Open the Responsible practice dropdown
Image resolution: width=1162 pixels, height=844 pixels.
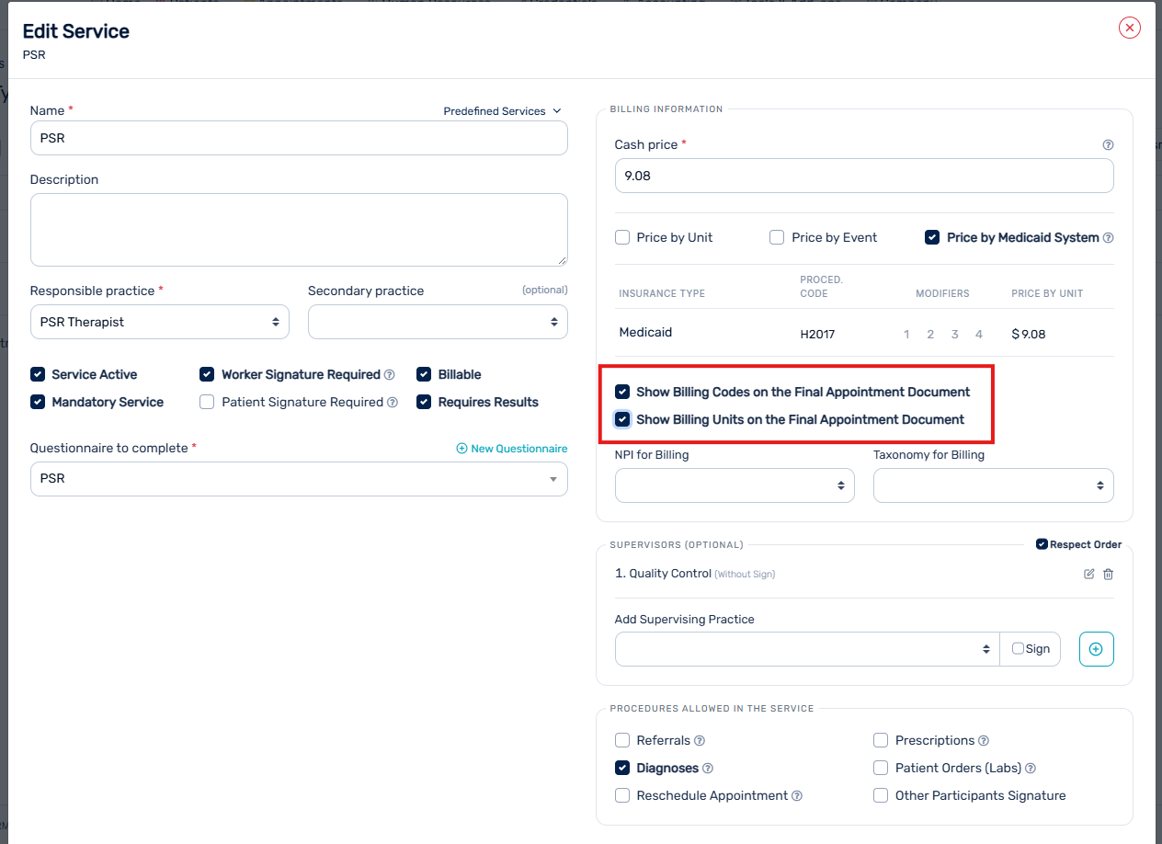160,322
